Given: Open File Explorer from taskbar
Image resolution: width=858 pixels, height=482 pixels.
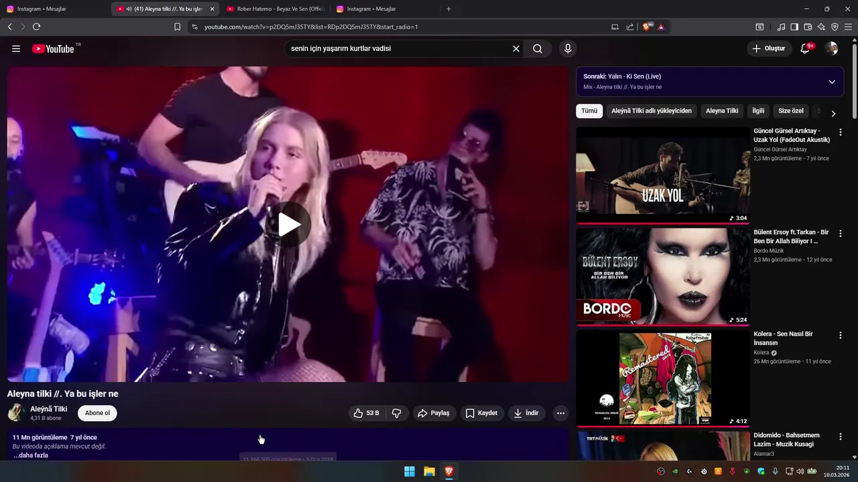Looking at the screenshot, I should coord(429,471).
